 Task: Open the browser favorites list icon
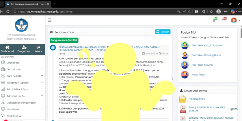tap(212, 12)
